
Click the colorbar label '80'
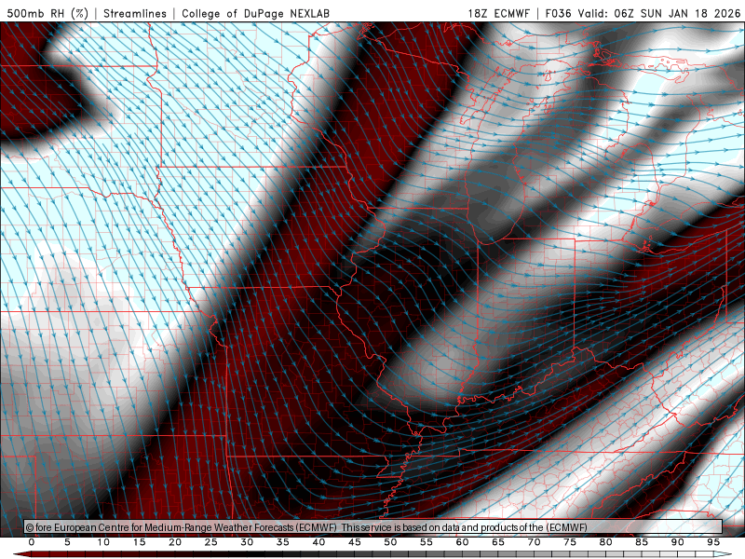pos(606,542)
